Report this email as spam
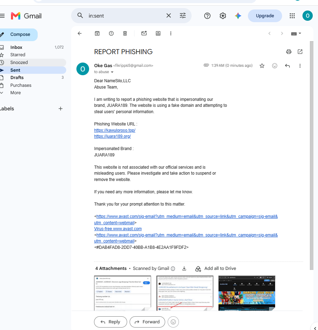Image resolution: width=318 pixels, height=330 pixels. pos(111,33)
